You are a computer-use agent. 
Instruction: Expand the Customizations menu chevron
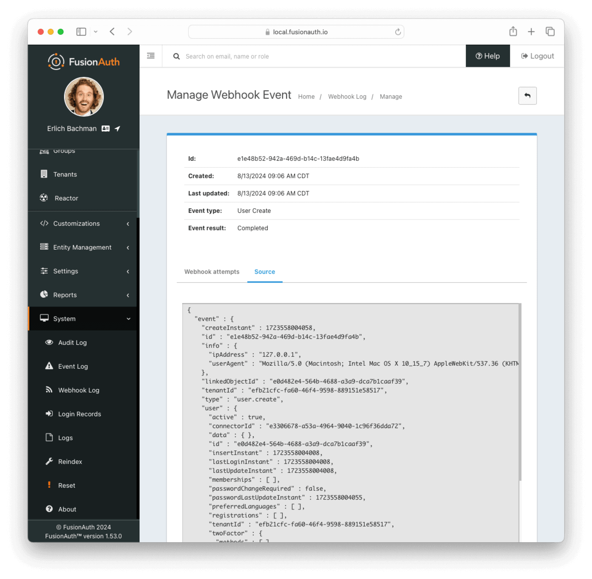(x=128, y=224)
